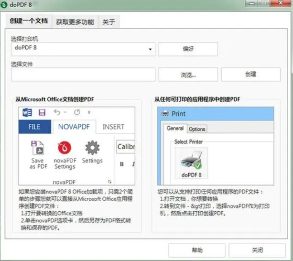This screenshot has width=293, height=261.
Task: Click the novaPDF group launcher arrow
Action: (109, 182)
